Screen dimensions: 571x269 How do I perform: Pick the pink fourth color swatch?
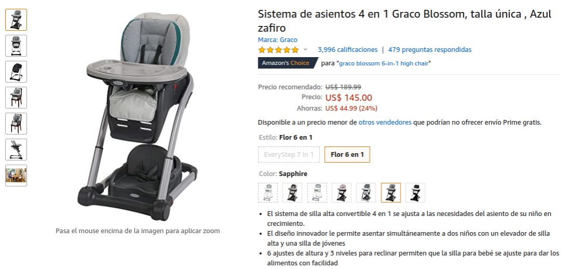341,193
